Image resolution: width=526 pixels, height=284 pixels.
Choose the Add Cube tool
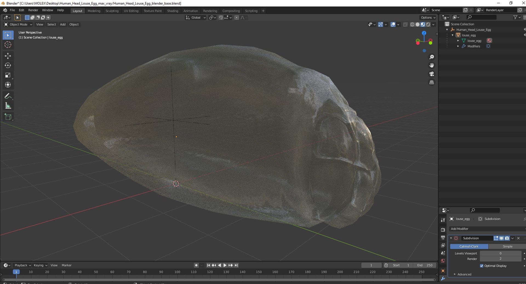click(x=8, y=117)
